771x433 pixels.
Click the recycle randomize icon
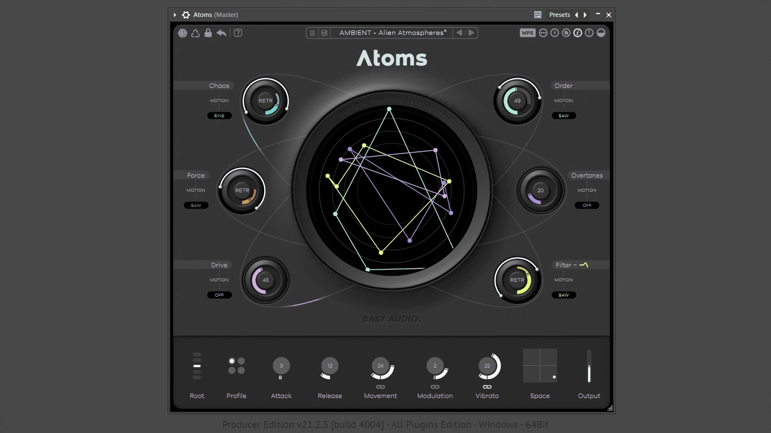195,33
